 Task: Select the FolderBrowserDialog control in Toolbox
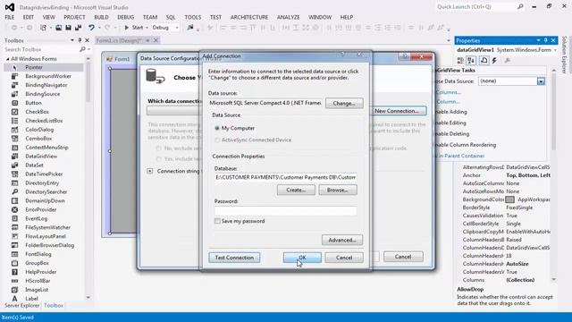click(50, 245)
